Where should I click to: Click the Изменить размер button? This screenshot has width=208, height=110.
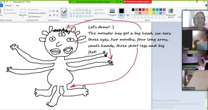click(37, 13)
